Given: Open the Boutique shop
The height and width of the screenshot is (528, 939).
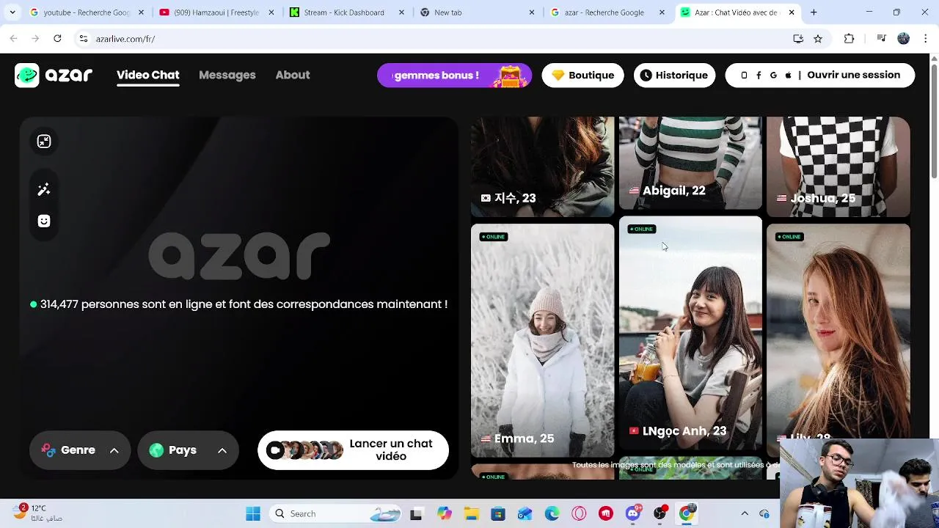Looking at the screenshot, I should coord(582,75).
